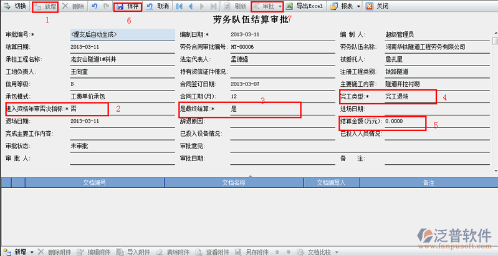498x256 pixels.
Task: Click the 注册工程类别 field 铁路隧道
Action: [438, 72]
